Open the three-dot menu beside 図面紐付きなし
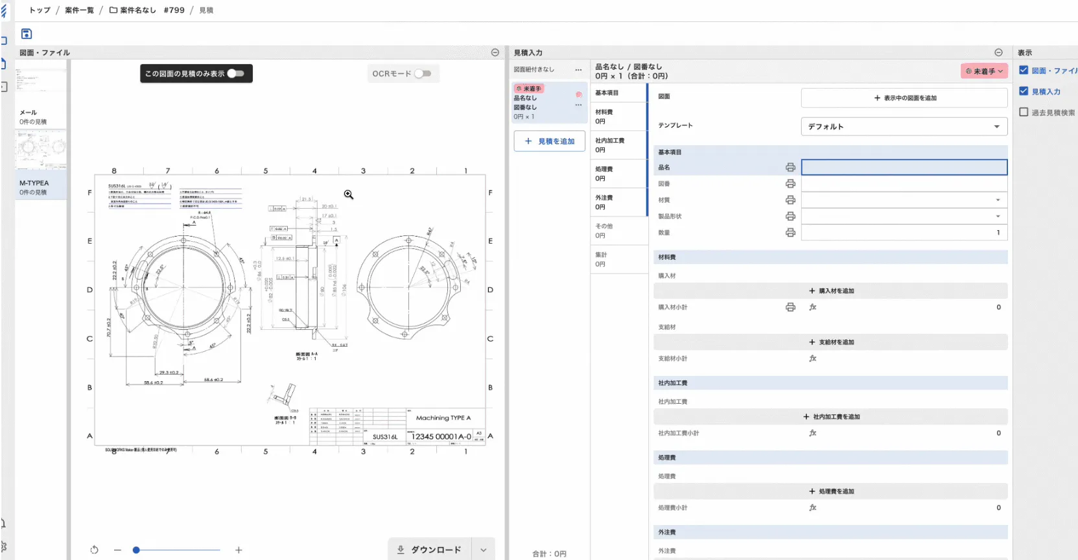 [578, 70]
